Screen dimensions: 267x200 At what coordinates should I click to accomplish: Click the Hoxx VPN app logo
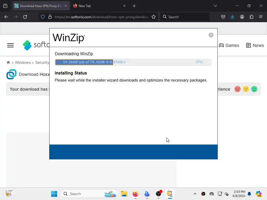[11, 74]
